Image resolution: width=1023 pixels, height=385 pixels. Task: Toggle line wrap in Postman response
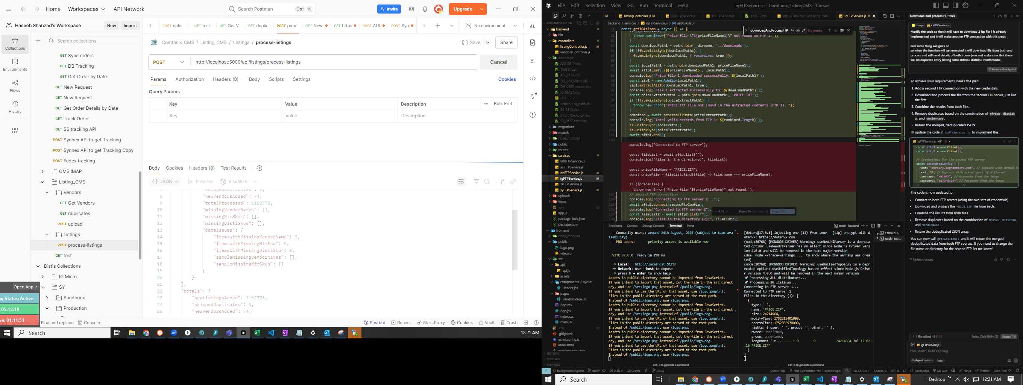(x=461, y=181)
